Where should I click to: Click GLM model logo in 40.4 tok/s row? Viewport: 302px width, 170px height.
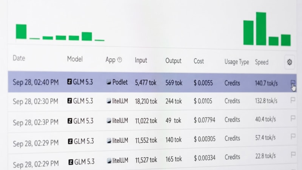[70, 121]
